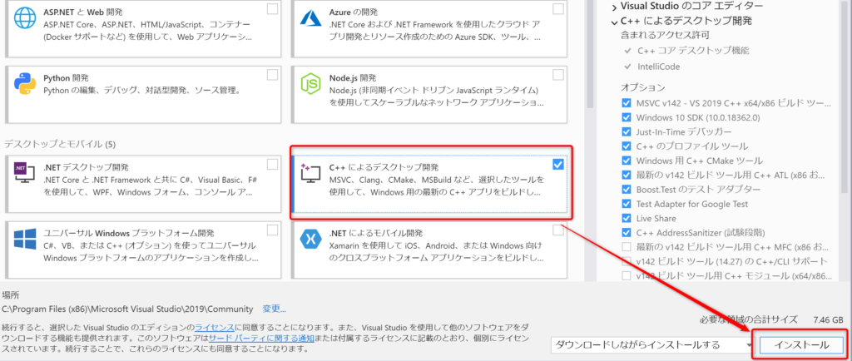The image size is (852, 361).
Task: Select the C++ によるデスクトップ開発 workload title
Action: tap(384, 166)
